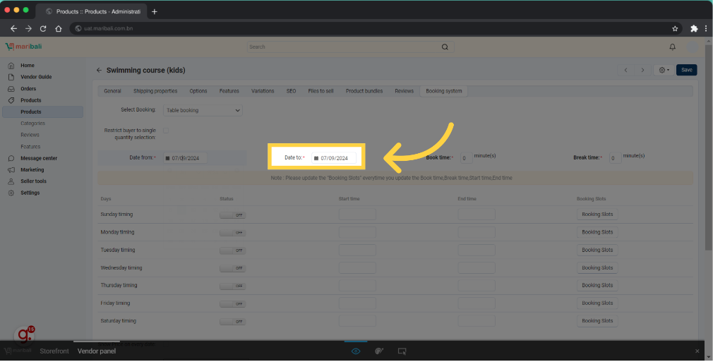Click the Save button
This screenshot has width=713, height=362.
(686, 70)
